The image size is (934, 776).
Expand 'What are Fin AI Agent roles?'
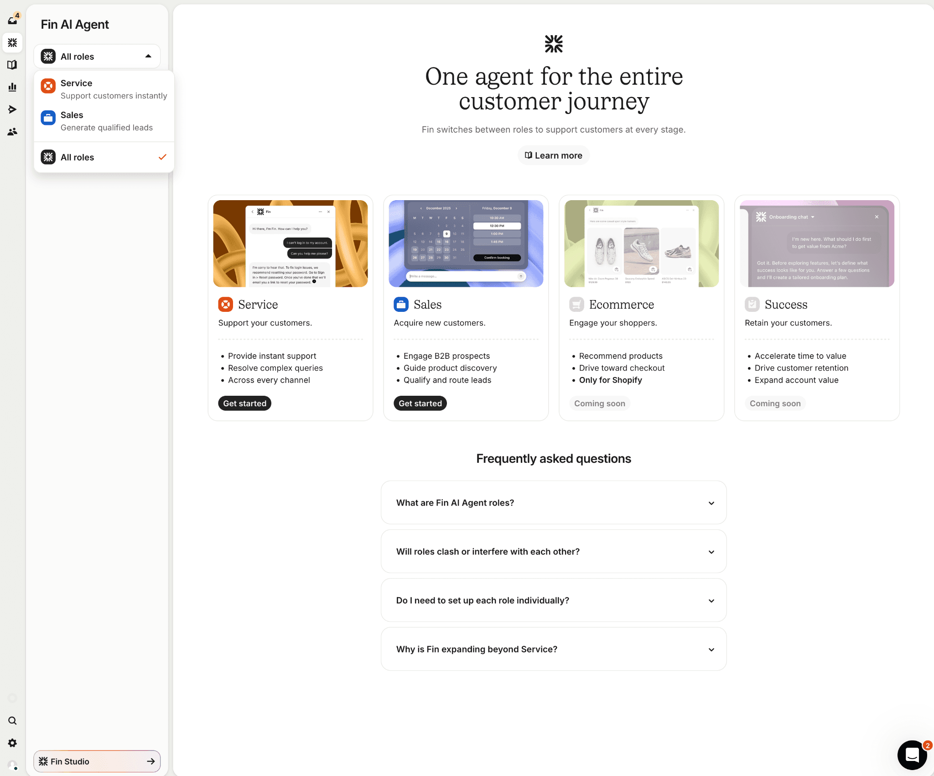[x=553, y=503]
